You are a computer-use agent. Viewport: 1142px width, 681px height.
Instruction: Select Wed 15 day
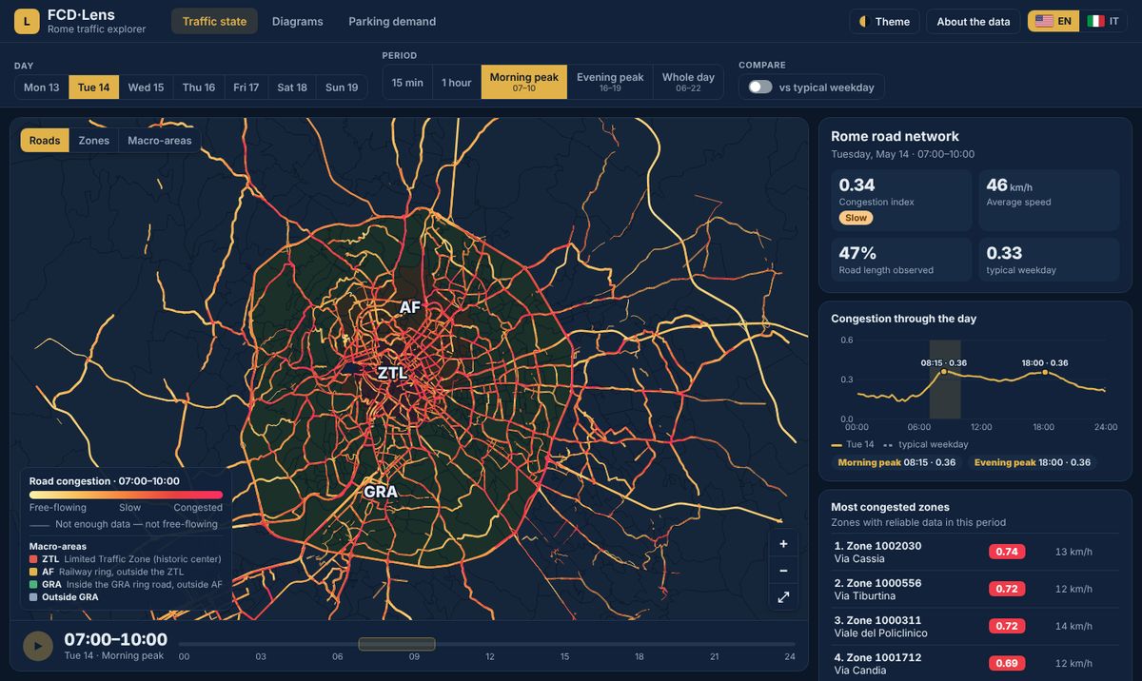tap(146, 88)
